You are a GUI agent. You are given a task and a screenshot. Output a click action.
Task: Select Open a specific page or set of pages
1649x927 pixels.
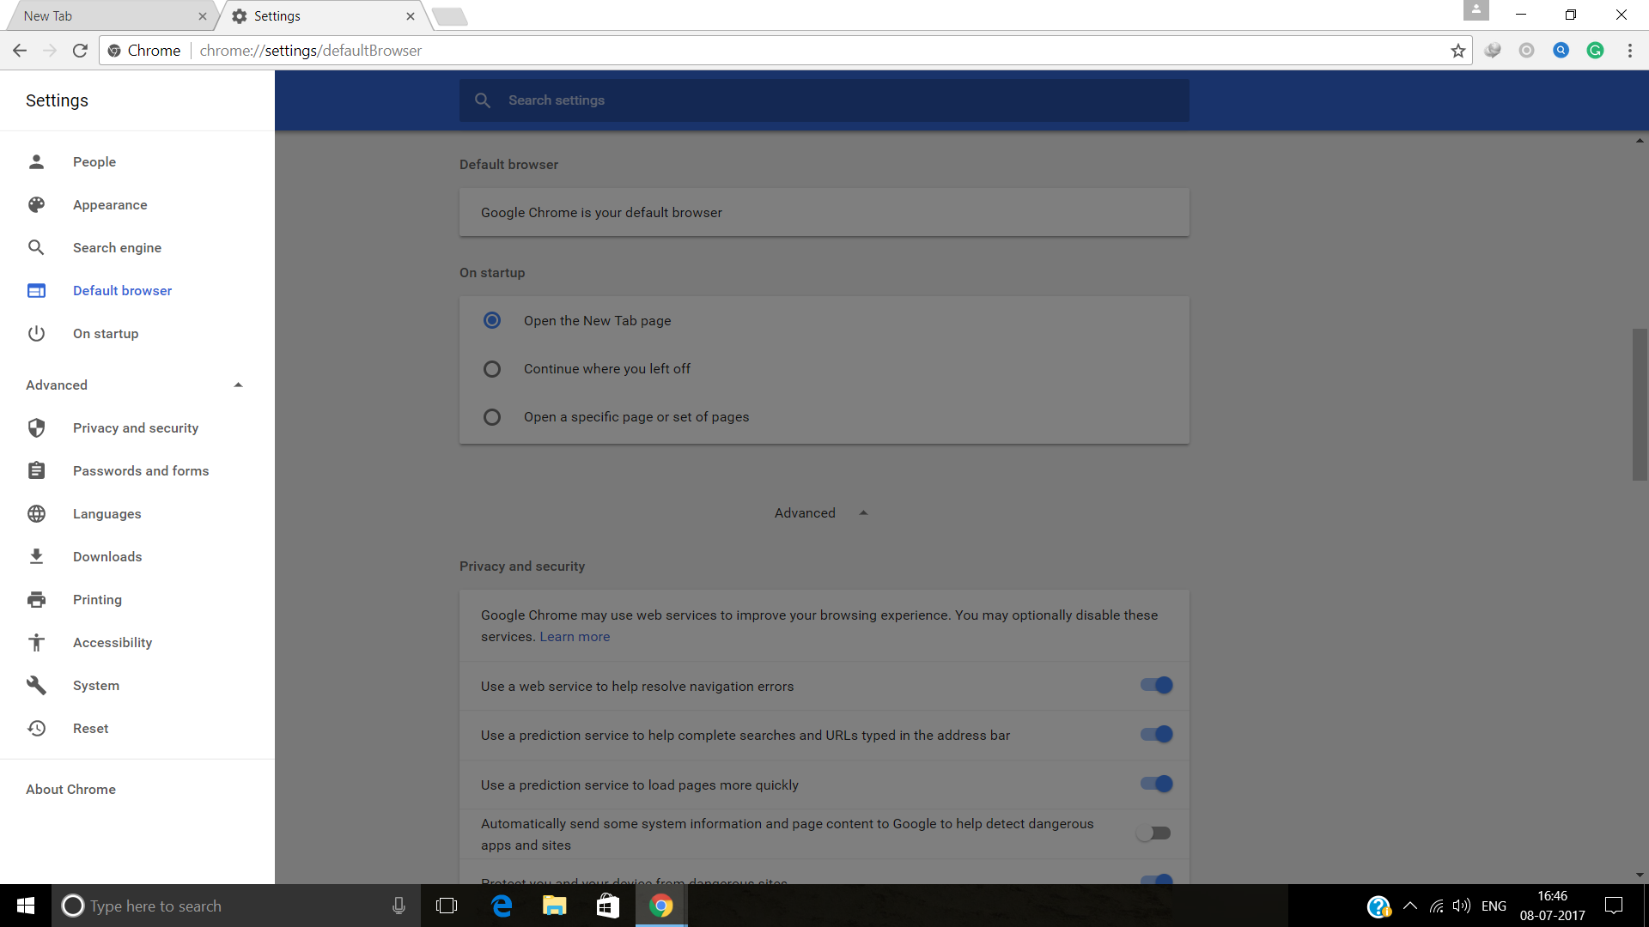pos(492,416)
